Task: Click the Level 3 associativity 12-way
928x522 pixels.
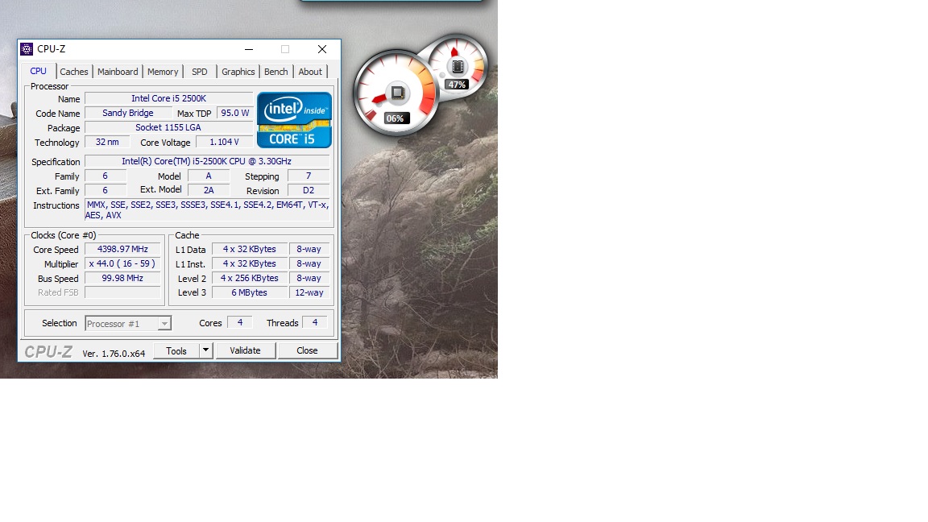Action: point(309,292)
